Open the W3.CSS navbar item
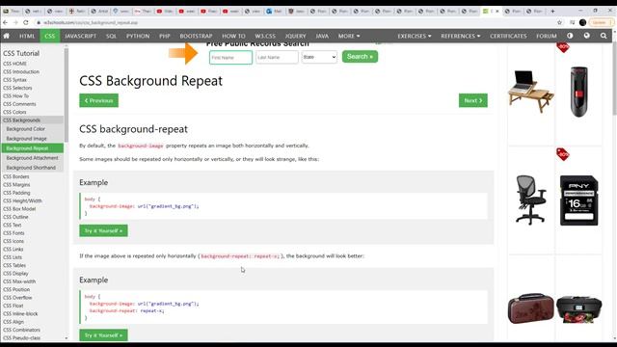Image resolution: width=617 pixels, height=347 pixels. pos(265,36)
